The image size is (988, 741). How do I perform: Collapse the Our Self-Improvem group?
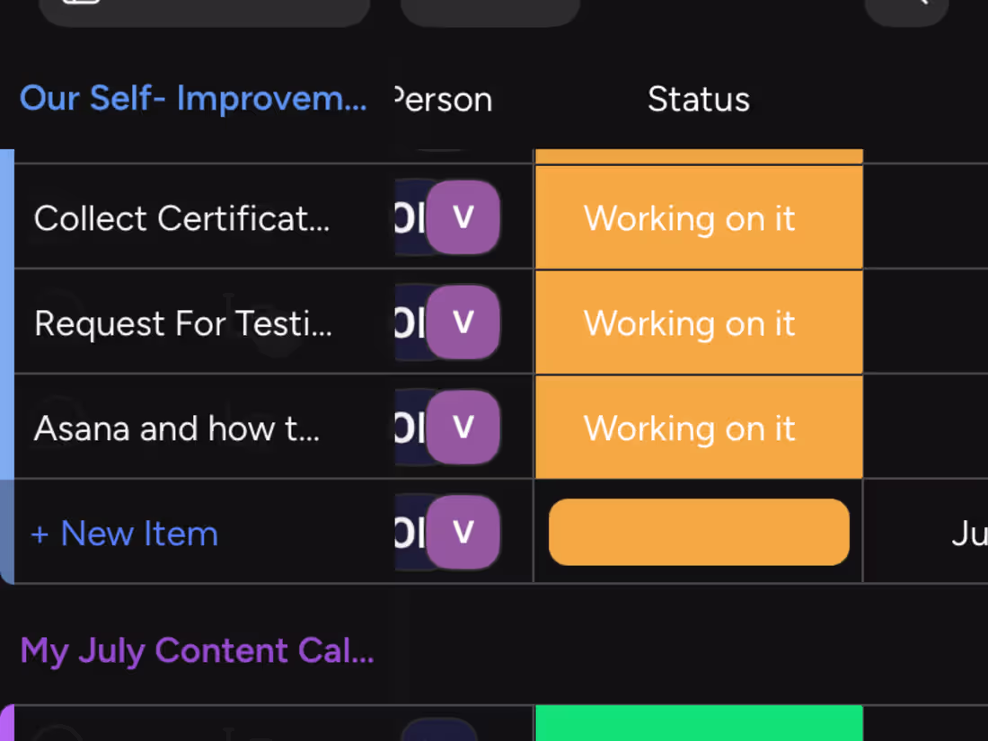[x=193, y=99]
